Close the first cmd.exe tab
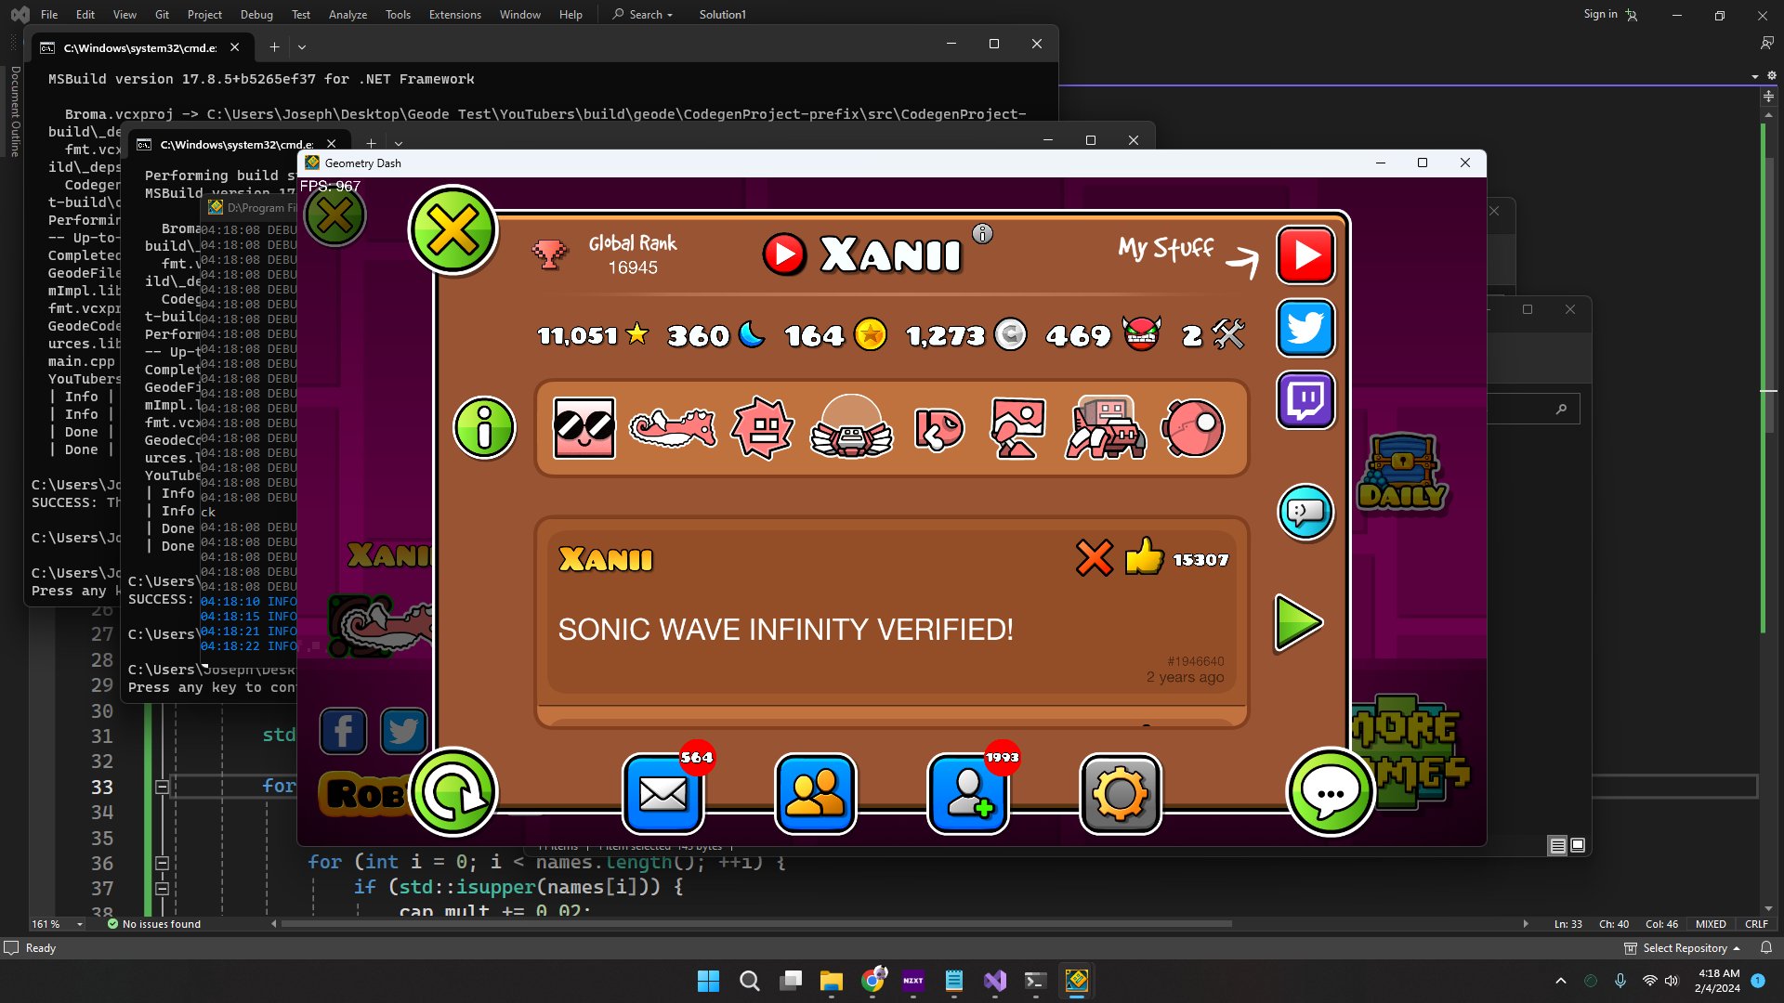1784x1003 pixels. (x=234, y=46)
